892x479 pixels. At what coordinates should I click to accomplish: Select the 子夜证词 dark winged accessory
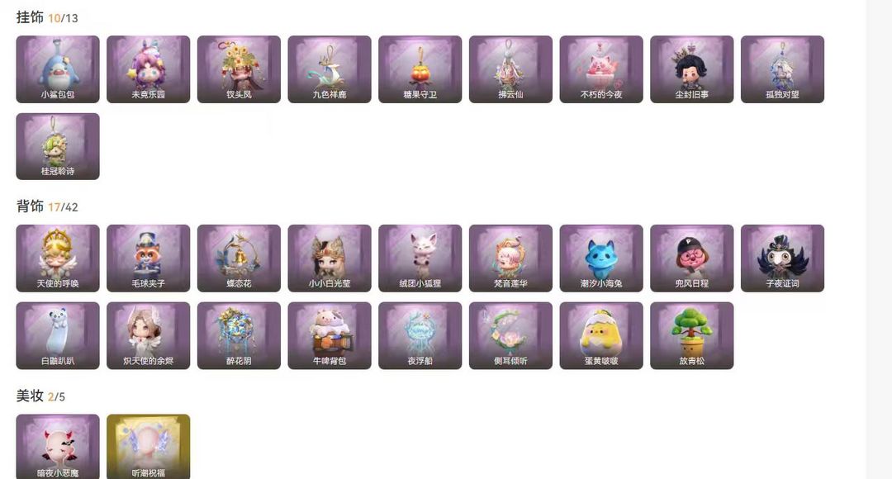782,258
